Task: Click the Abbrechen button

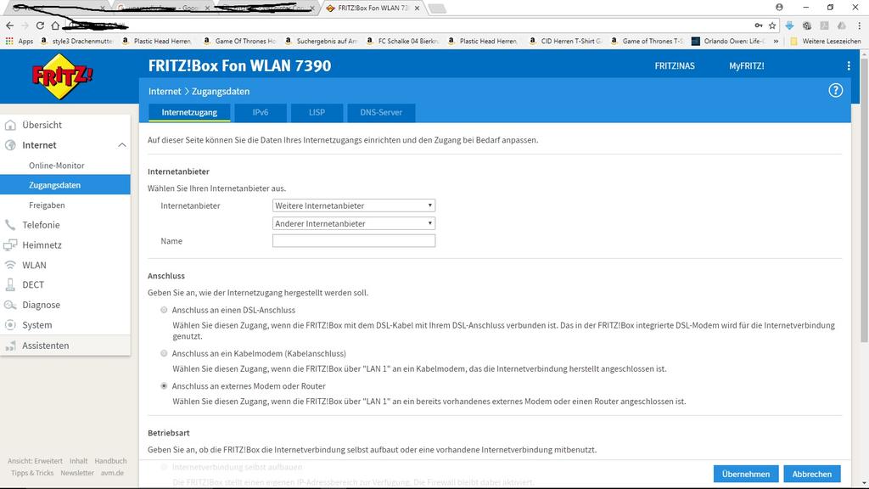Action: click(x=812, y=474)
